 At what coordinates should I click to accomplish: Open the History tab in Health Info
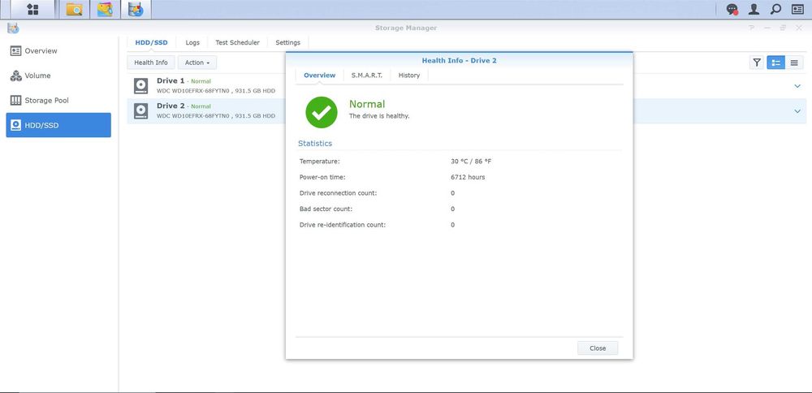click(x=409, y=75)
